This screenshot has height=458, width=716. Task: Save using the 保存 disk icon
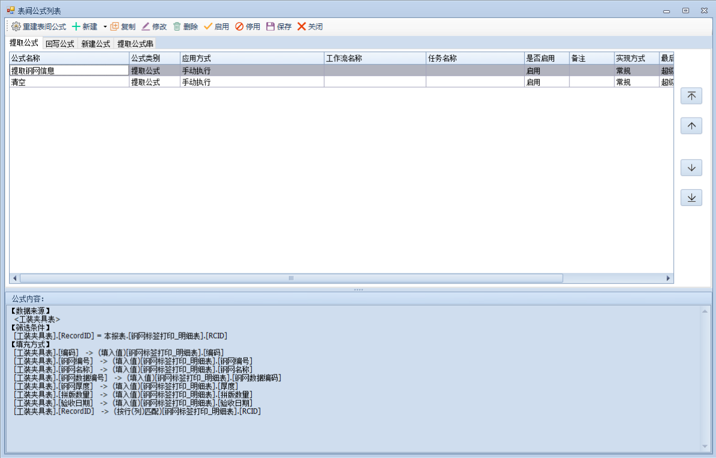271,27
